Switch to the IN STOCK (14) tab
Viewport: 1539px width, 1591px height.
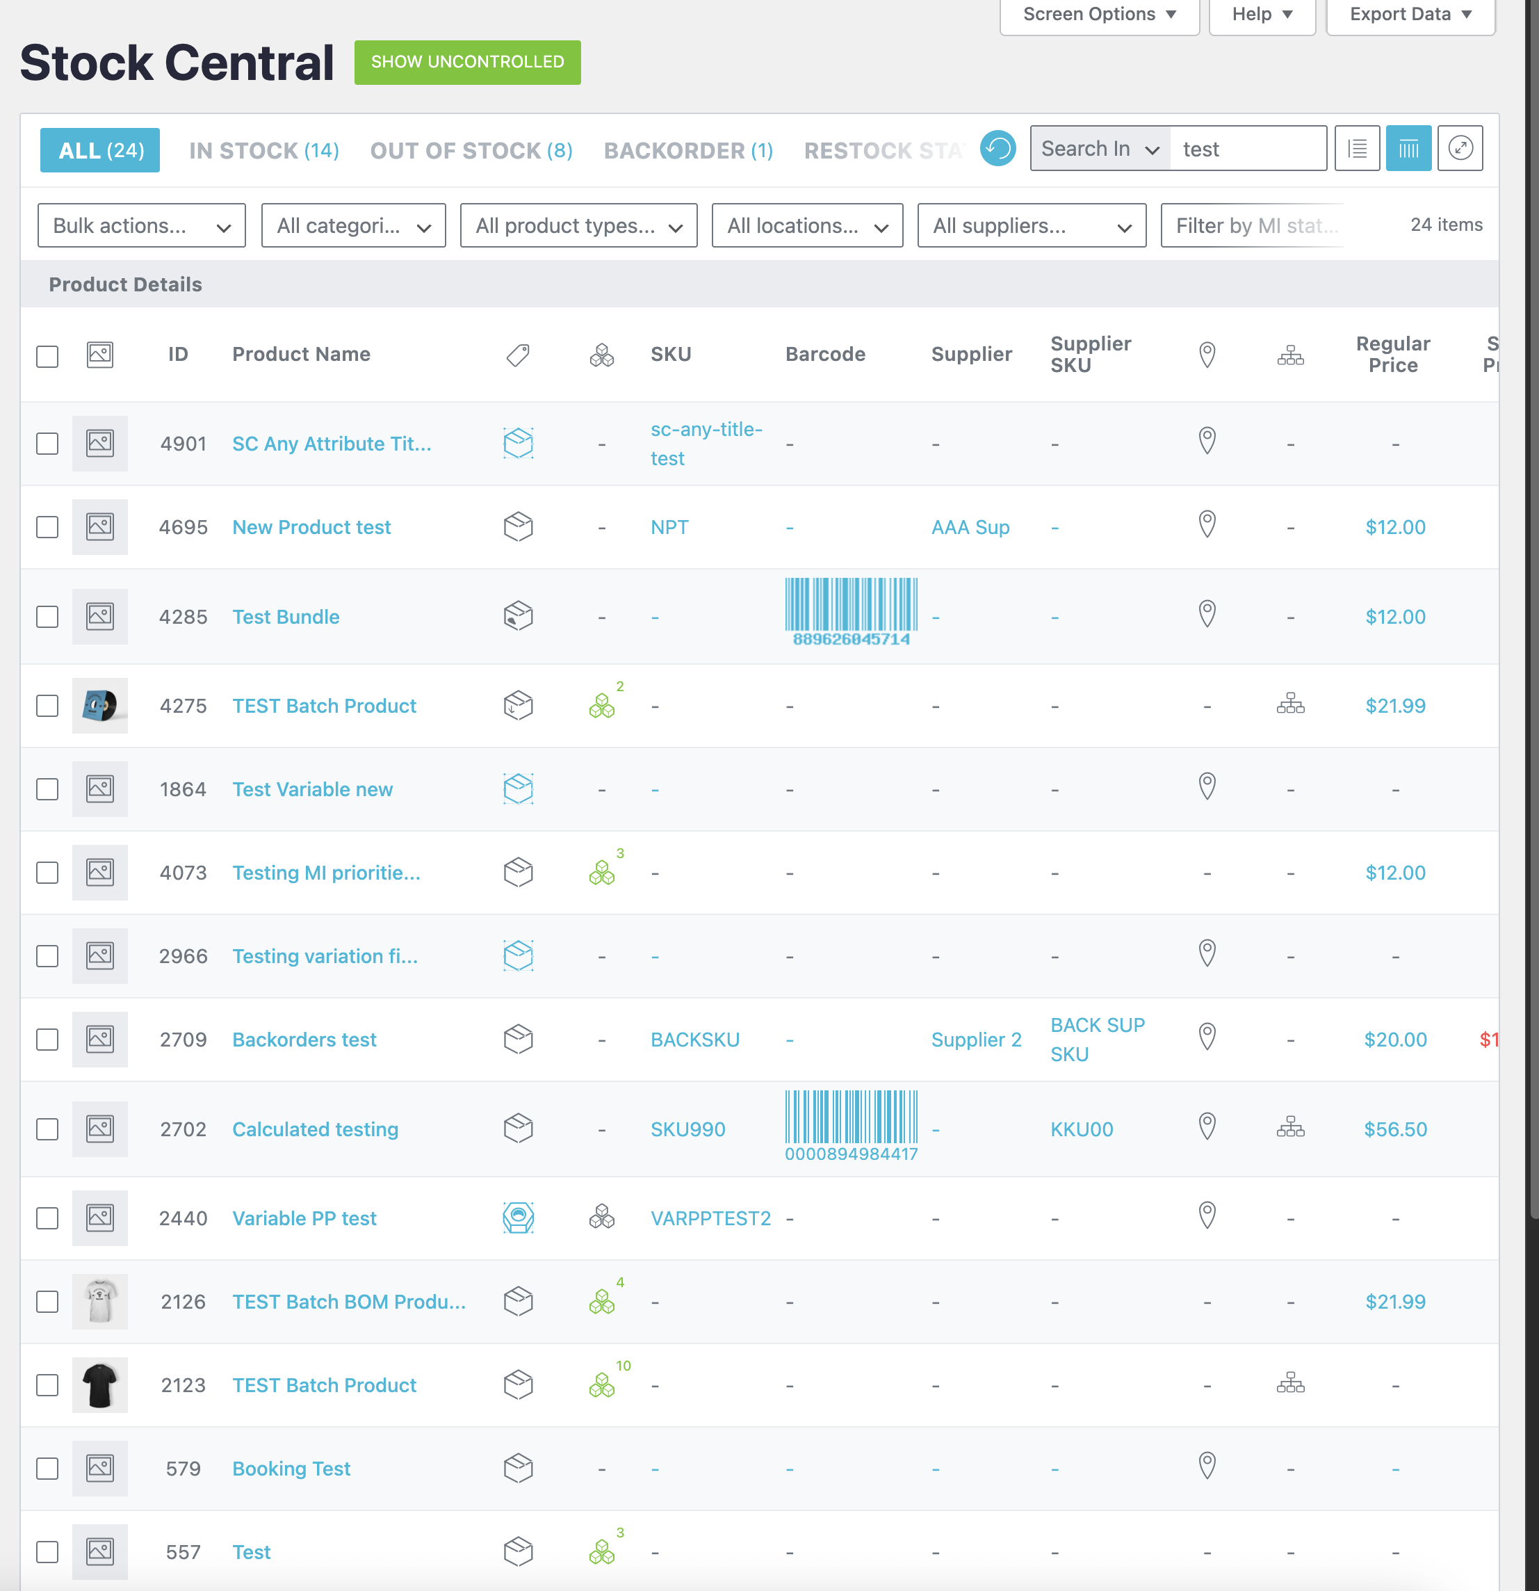pos(264,150)
